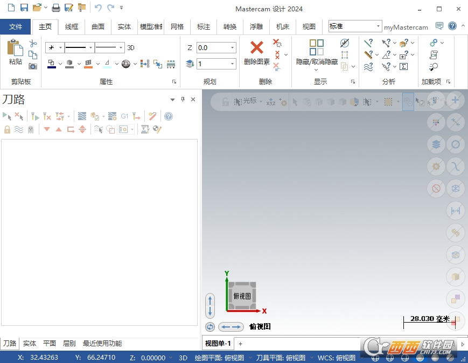
Task: Switch to the 线框 ribbon tab
Action: coord(72,27)
